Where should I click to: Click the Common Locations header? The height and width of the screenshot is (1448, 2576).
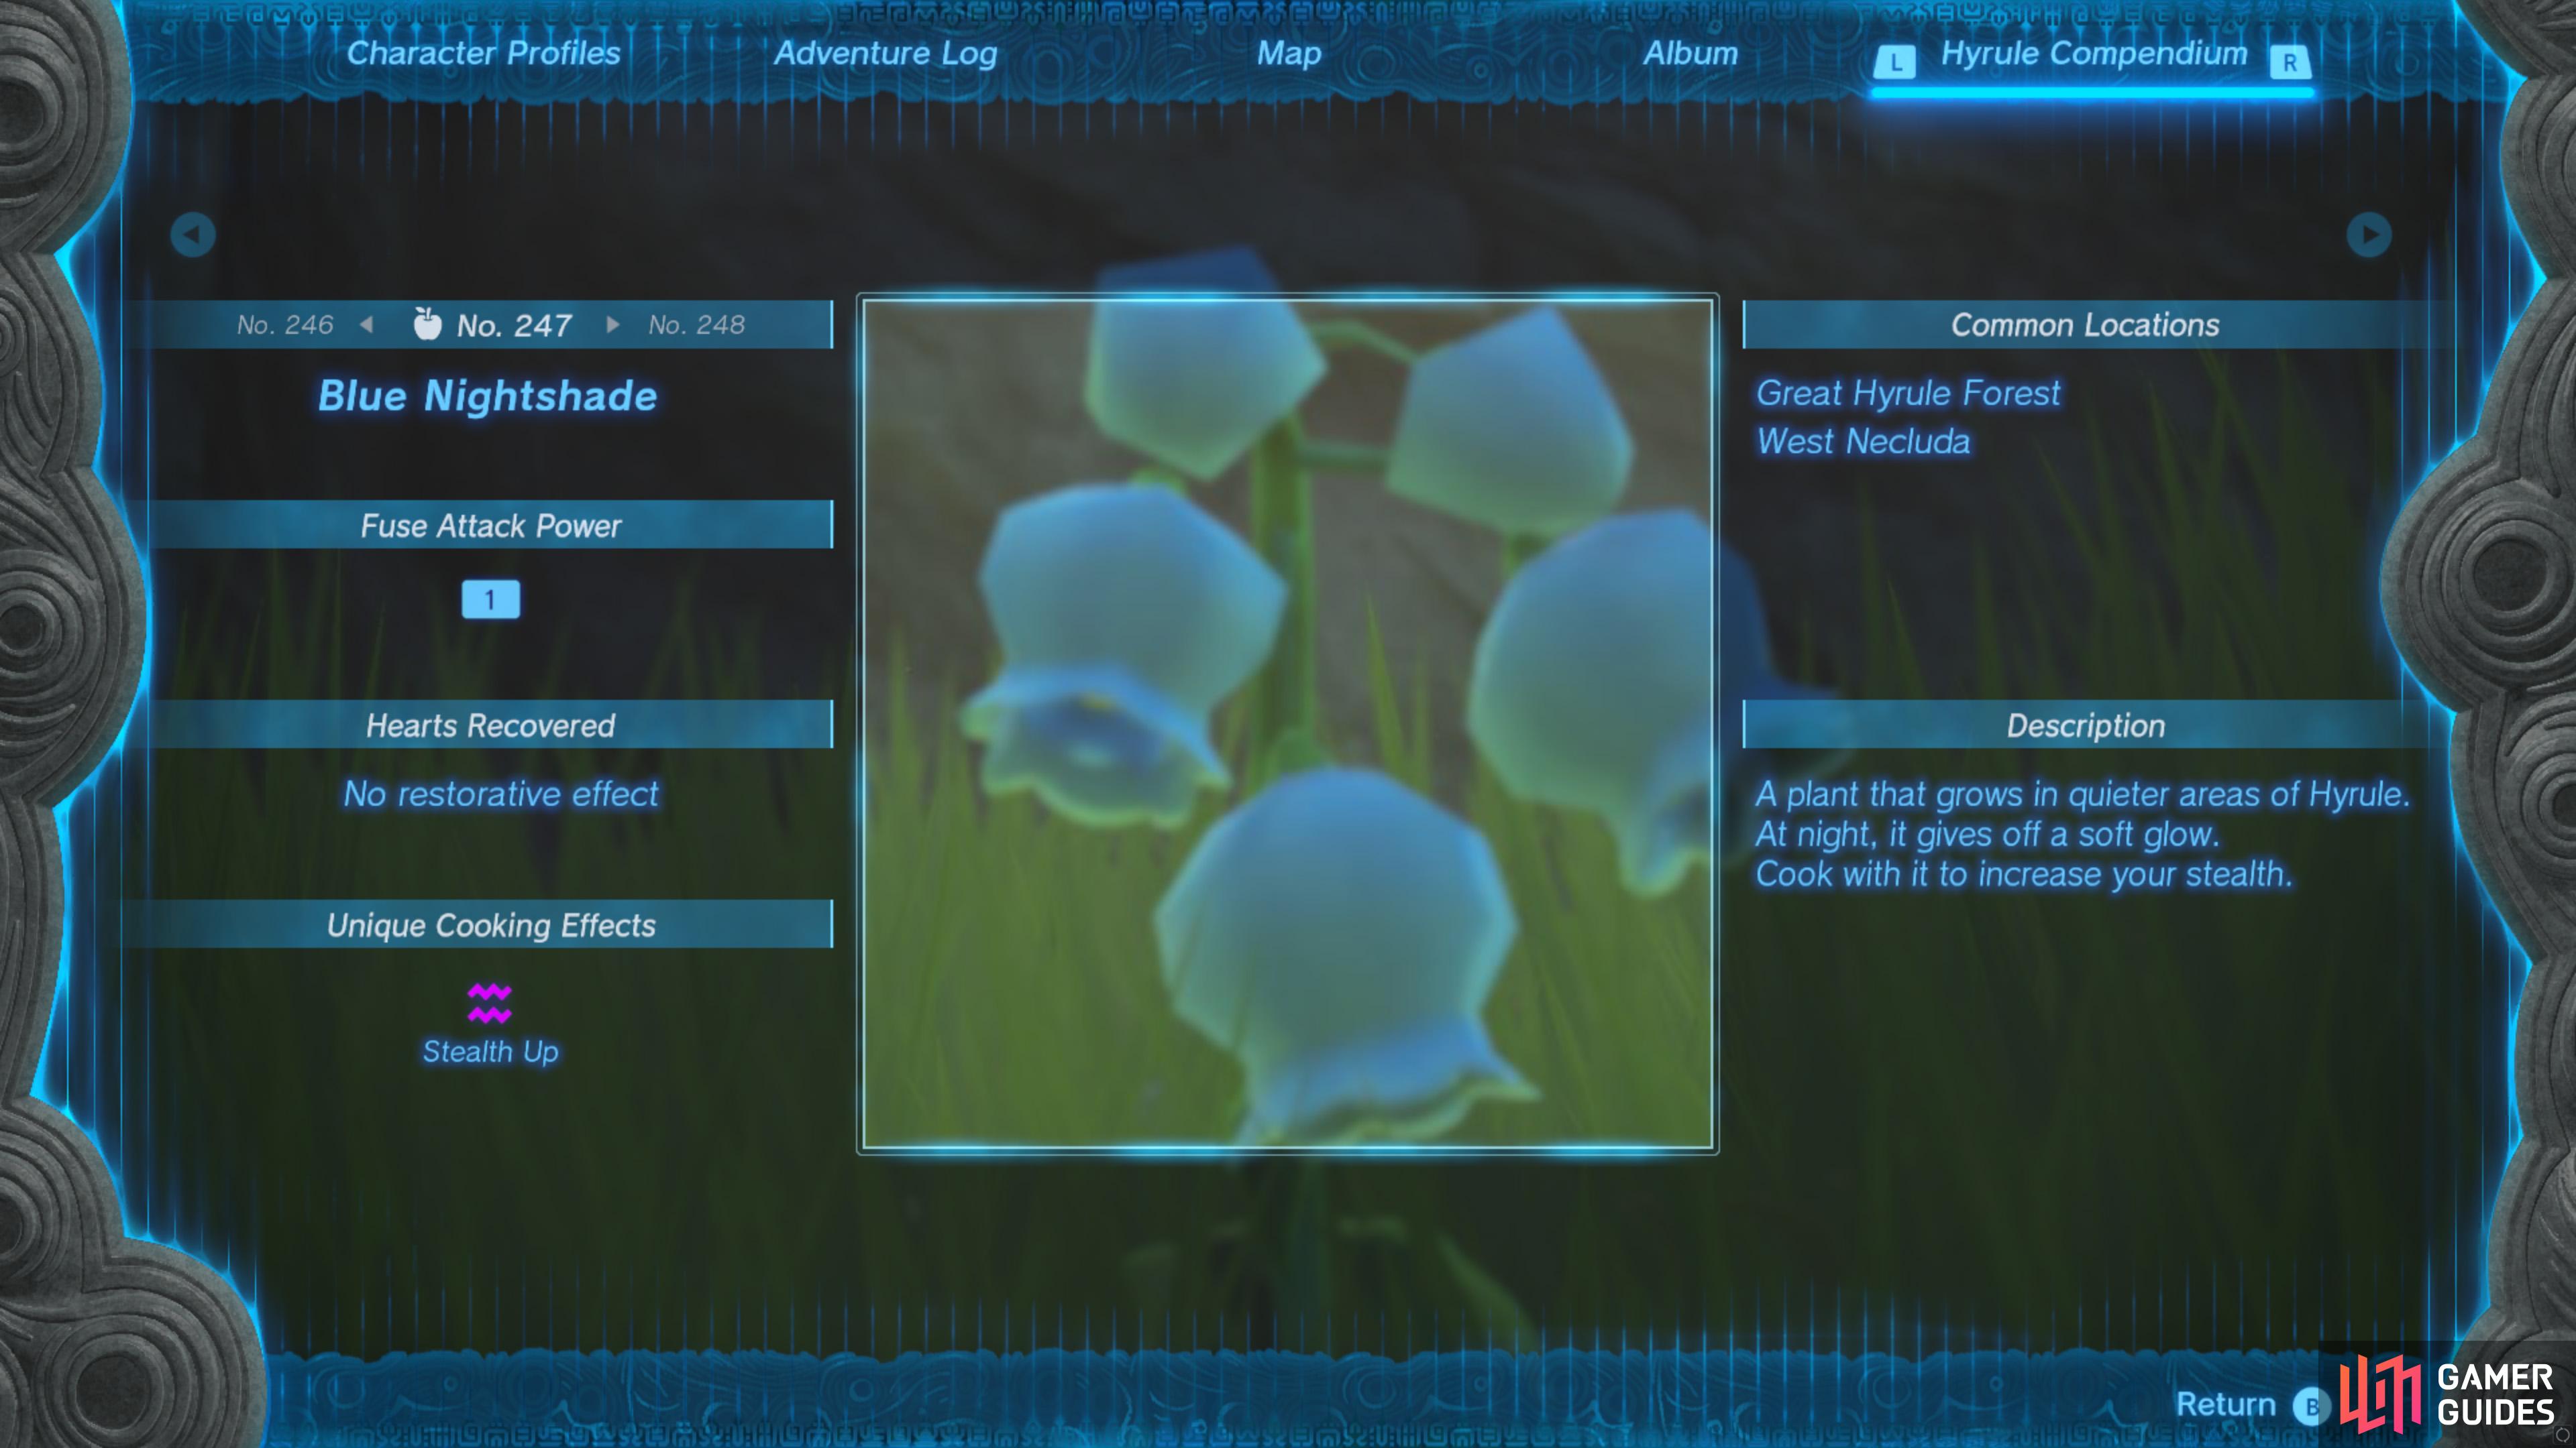[x=2085, y=326]
